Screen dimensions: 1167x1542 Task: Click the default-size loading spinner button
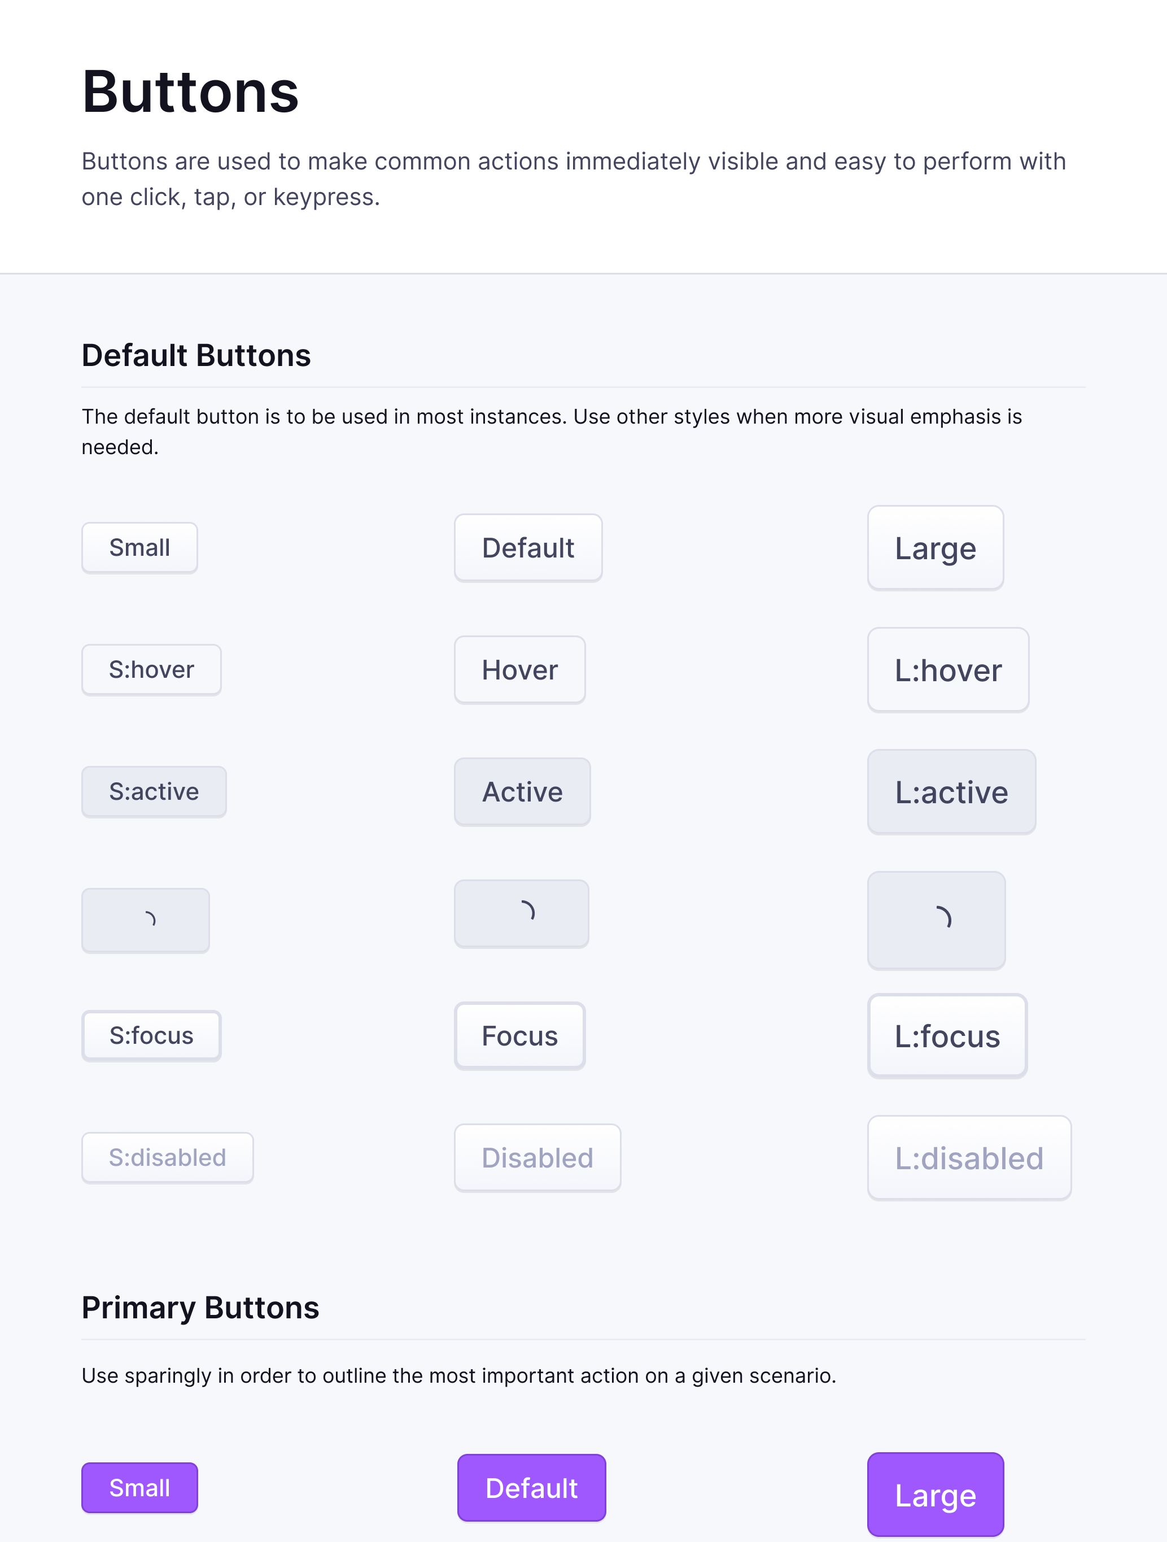click(522, 913)
